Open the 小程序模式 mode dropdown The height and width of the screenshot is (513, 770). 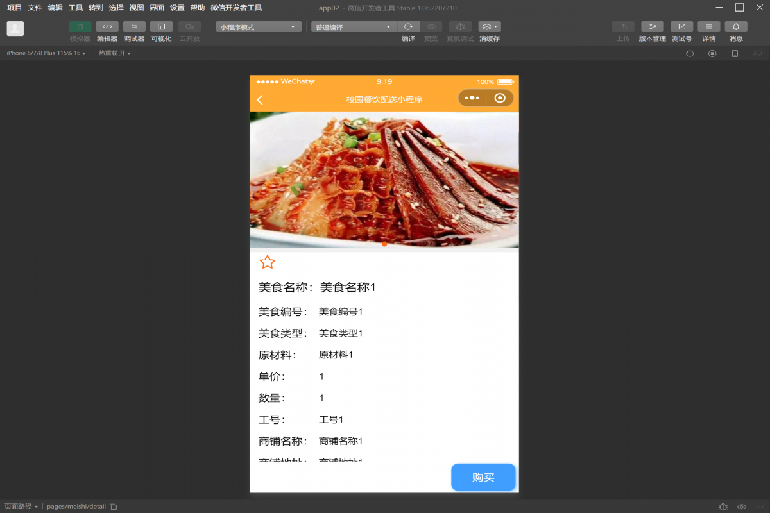[x=258, y=26]
